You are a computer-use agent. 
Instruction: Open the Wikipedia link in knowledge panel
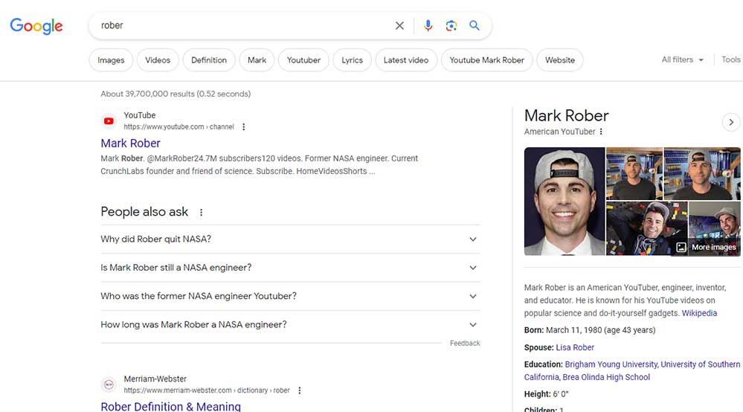pos(699,313)
